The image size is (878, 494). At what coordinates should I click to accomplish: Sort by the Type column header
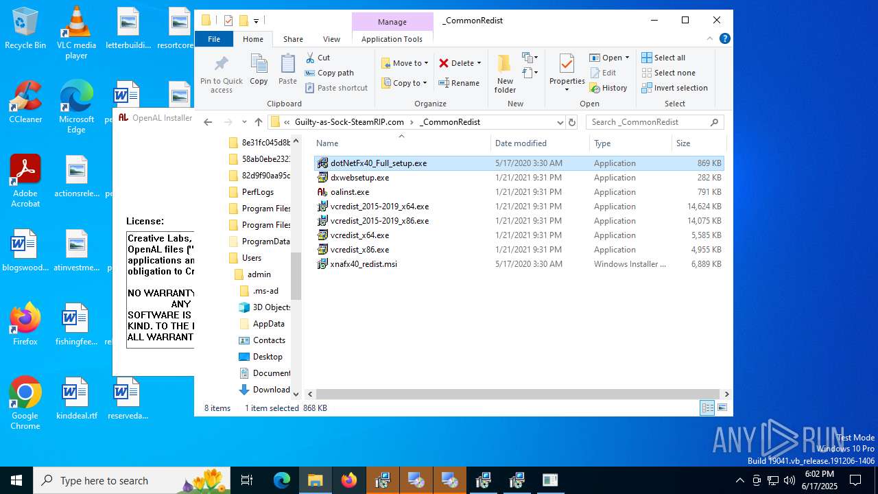coord(630,143)
